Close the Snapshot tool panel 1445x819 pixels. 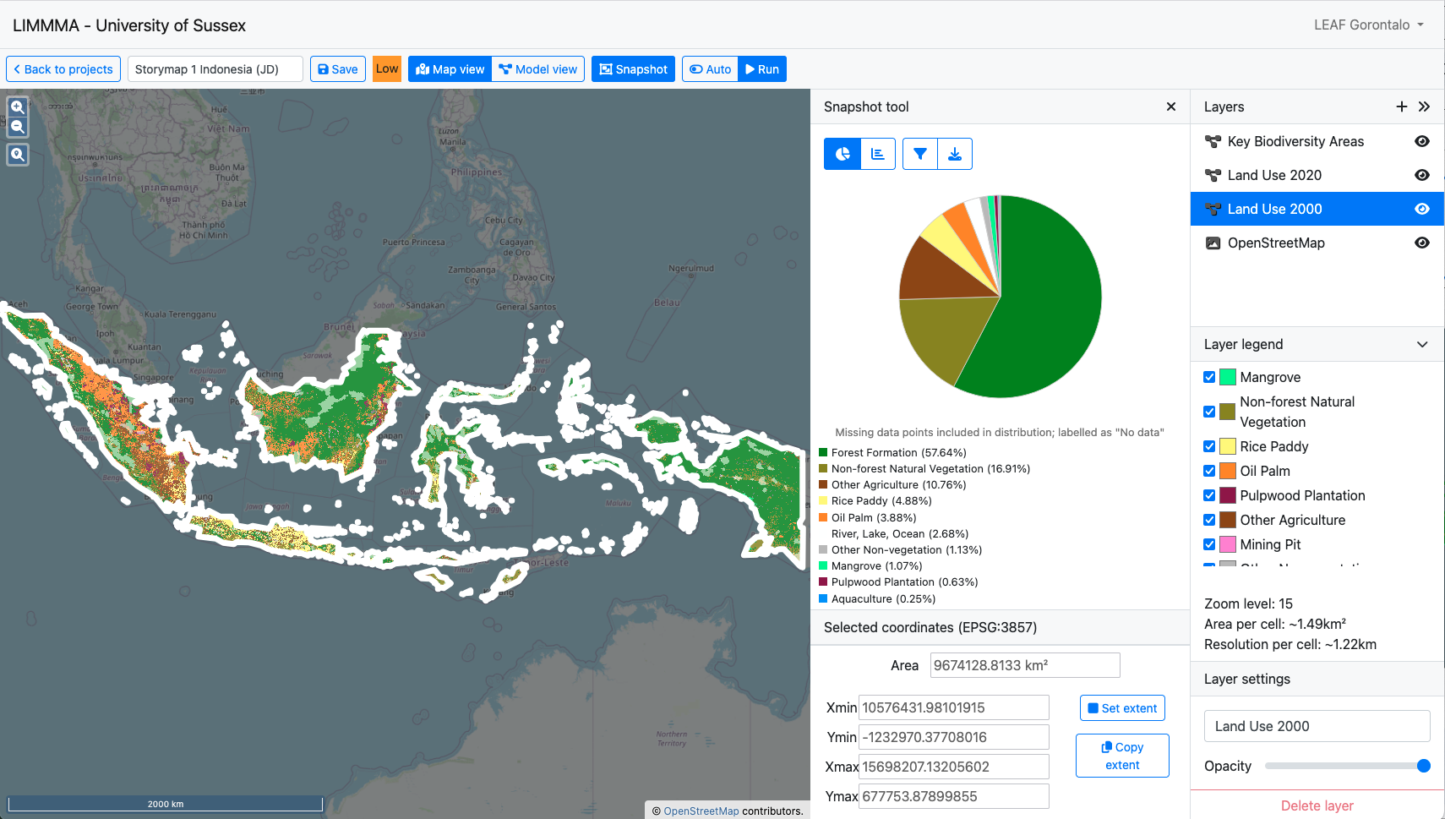[x=1170, y=106]
